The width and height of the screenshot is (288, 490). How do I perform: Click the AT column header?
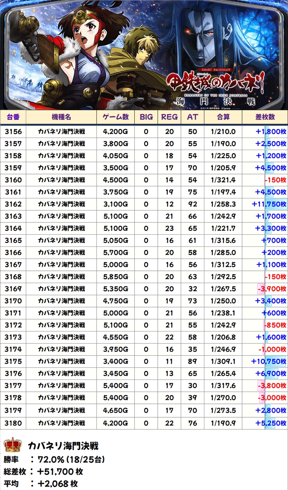(x=193, y=117)
